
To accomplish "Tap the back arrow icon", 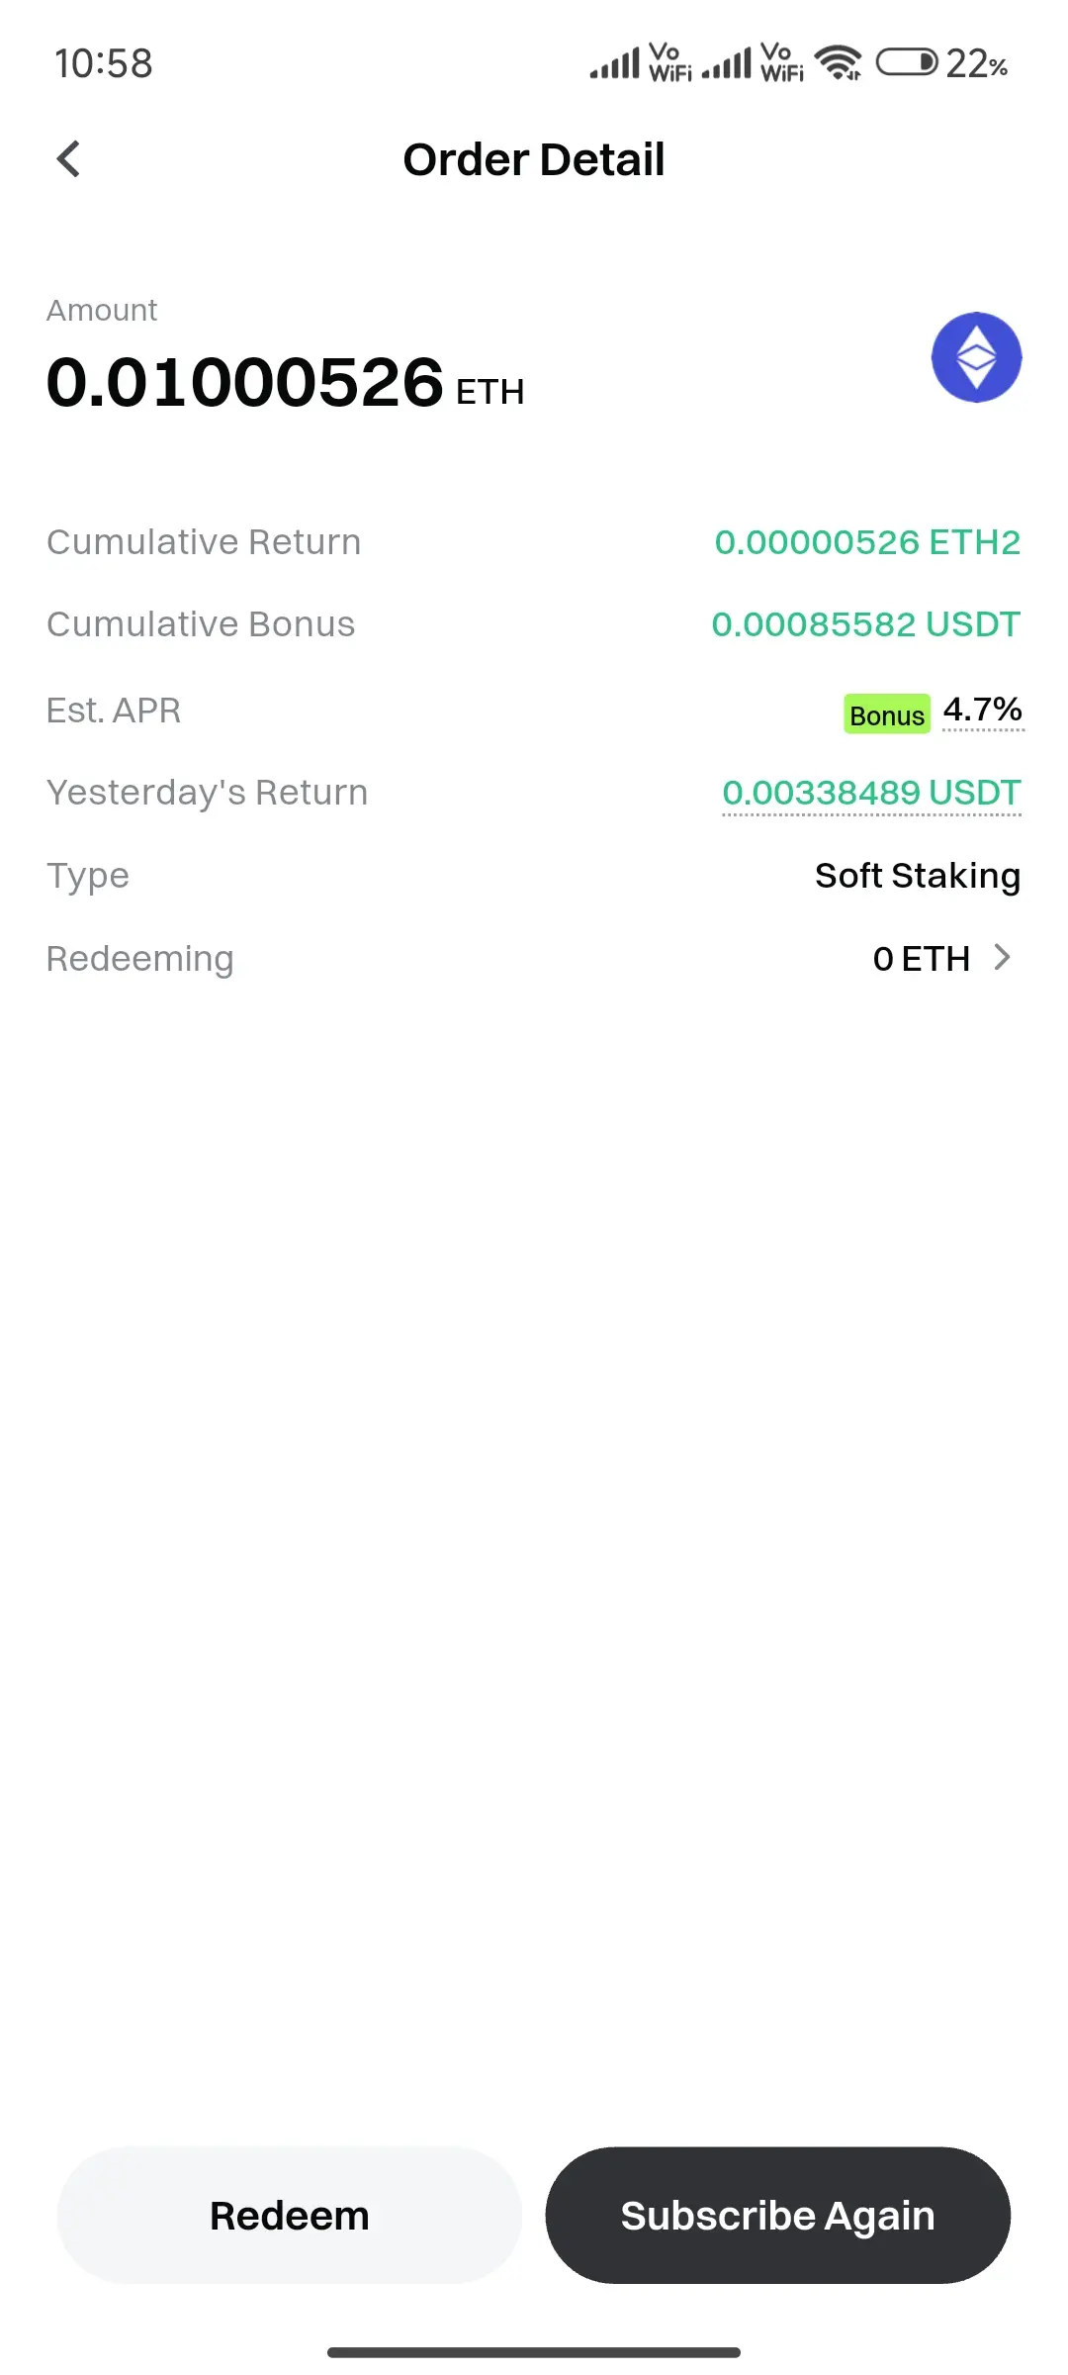I will [68, 158].
